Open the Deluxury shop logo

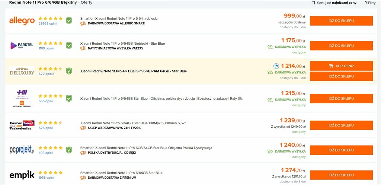pyautogui.click(x=22, y=71)
